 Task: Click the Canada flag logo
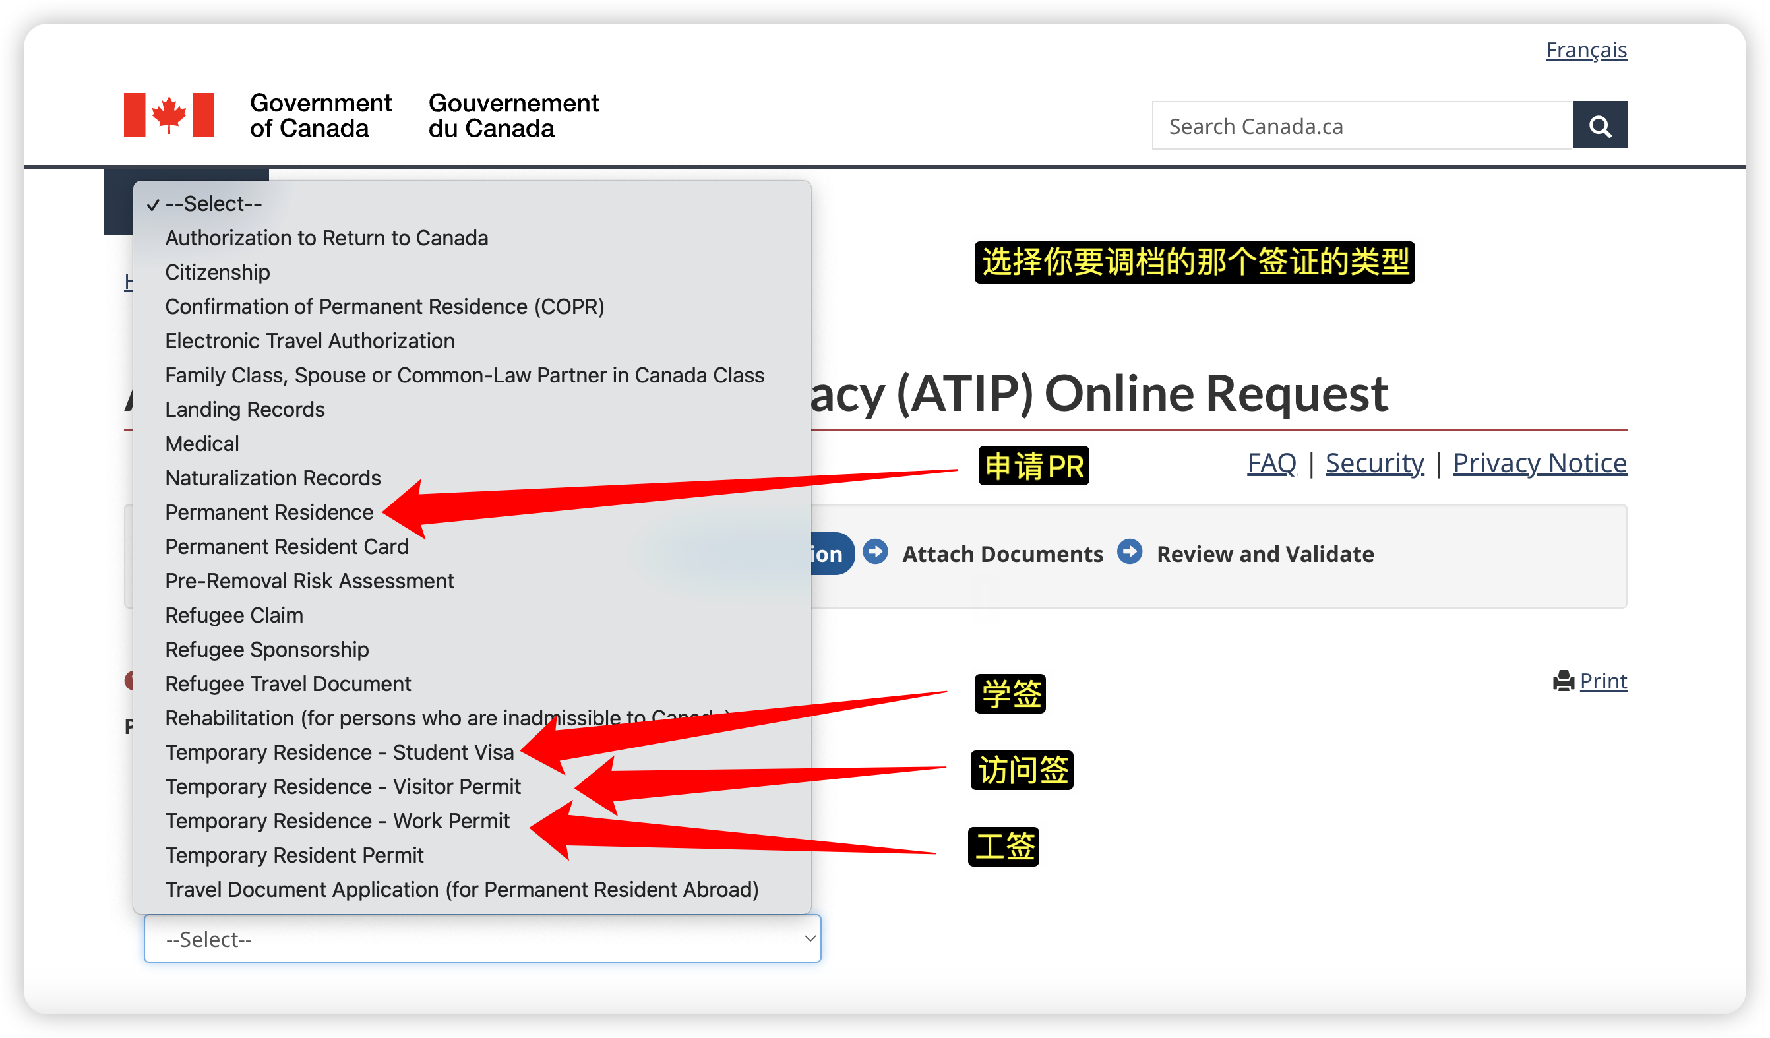point(169,115)
